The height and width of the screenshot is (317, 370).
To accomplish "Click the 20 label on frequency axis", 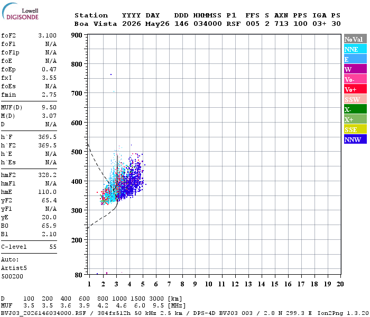I will (340, 284).
